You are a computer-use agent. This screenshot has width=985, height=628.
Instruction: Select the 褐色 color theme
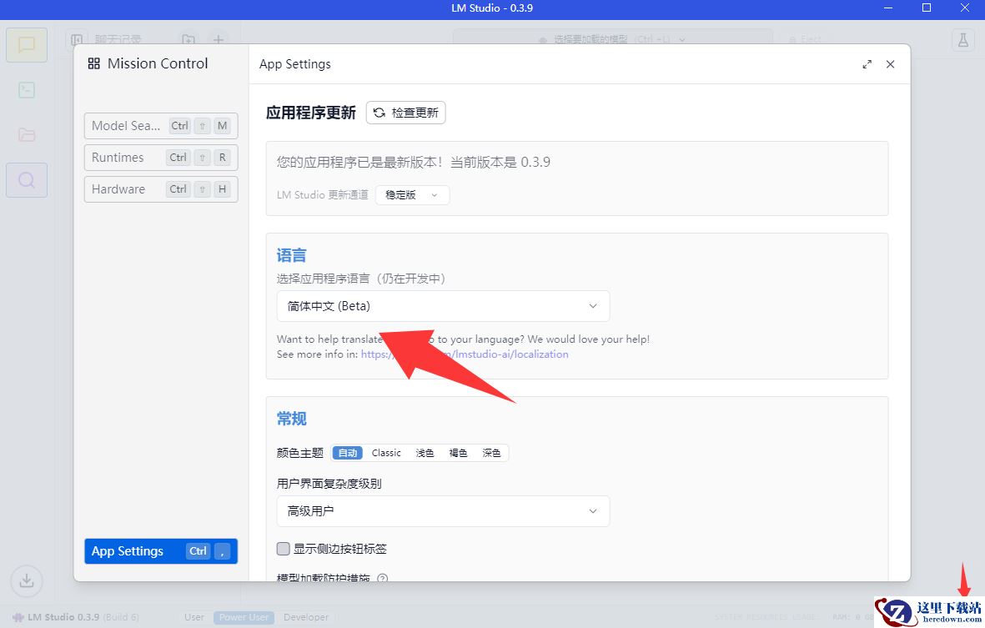pos(458,453)
